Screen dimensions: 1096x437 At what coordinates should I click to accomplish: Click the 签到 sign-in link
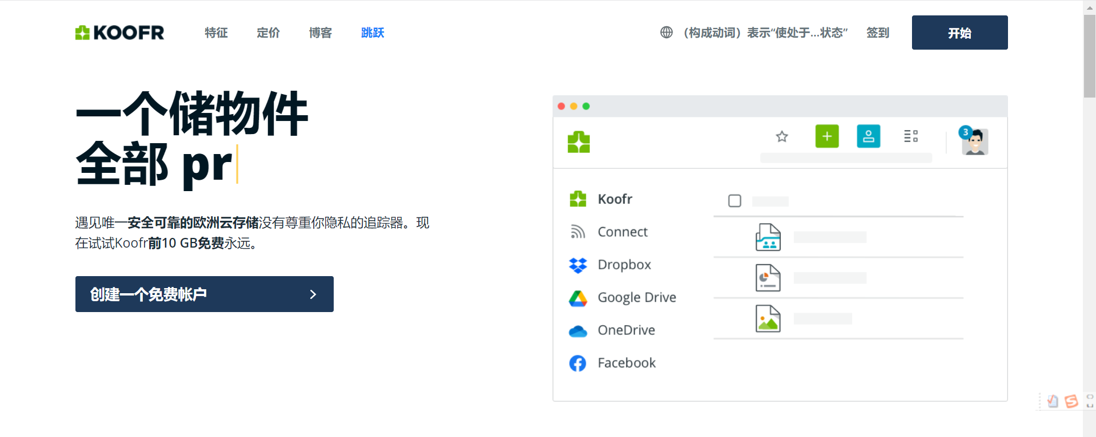(x=878, y=33)
